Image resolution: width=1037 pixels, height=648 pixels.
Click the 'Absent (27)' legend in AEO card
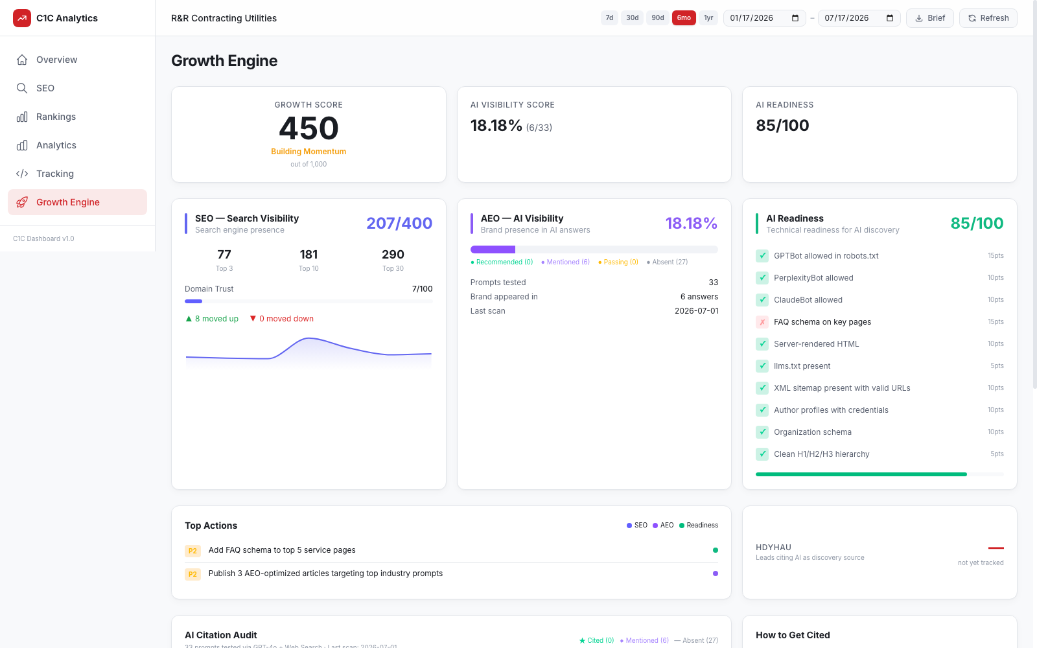668,262
